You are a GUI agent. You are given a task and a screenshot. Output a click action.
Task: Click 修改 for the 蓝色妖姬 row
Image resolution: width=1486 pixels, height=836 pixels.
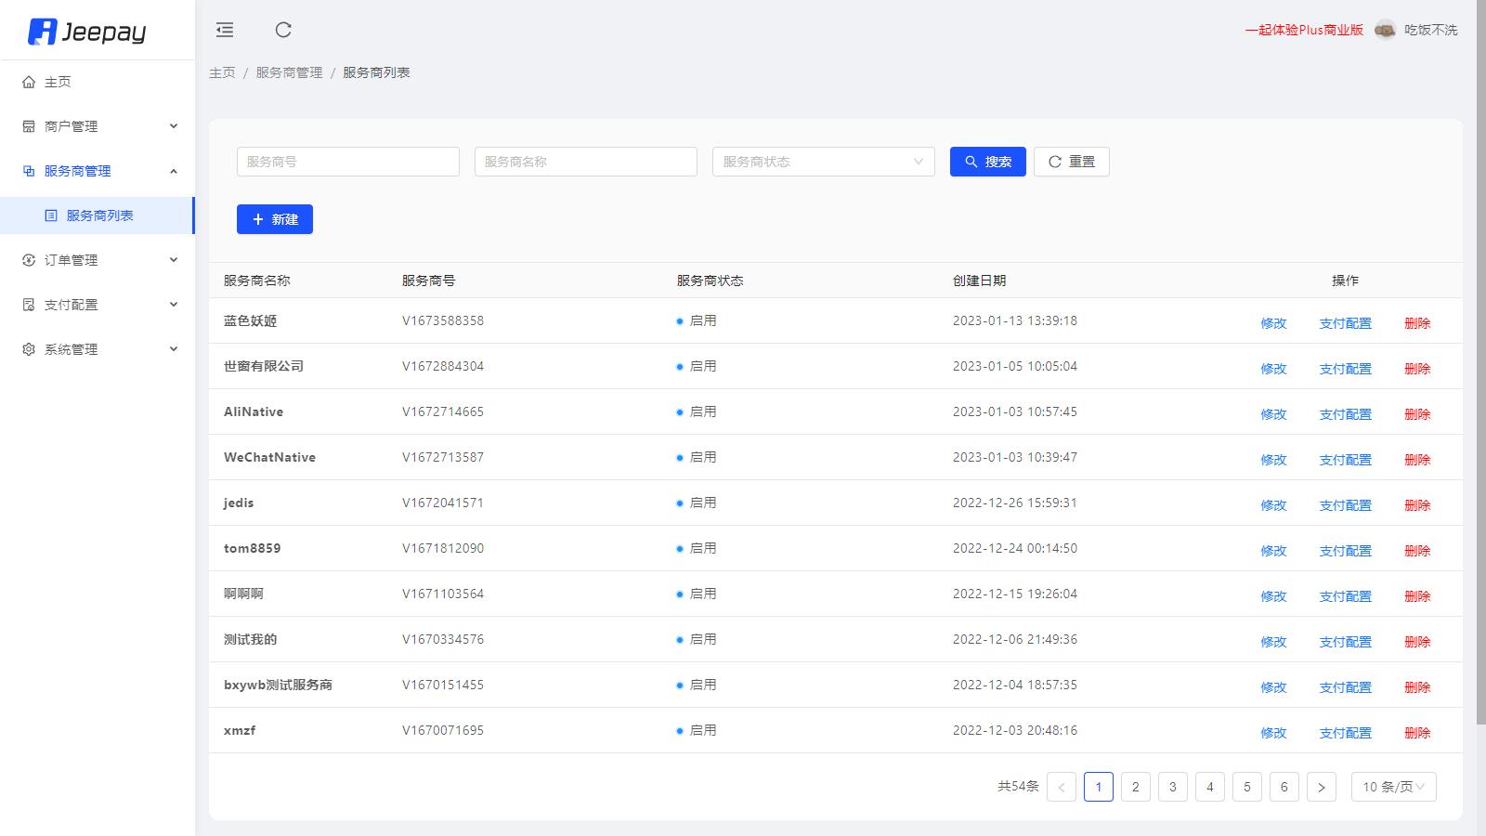(1273, 323)
